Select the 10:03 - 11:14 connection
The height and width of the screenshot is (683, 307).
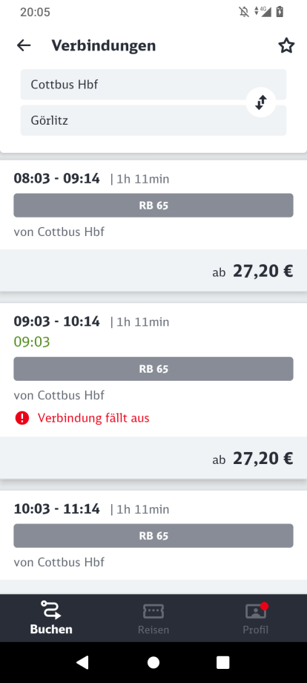[x=153, y=542]
